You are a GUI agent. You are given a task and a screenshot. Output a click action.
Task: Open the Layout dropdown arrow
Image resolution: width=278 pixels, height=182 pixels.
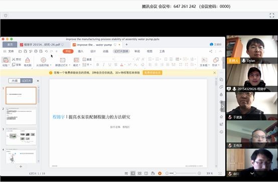(80, 65)
